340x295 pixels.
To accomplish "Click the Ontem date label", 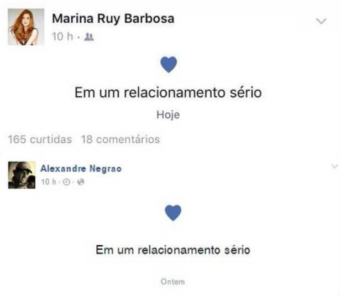I will (173, 282).
